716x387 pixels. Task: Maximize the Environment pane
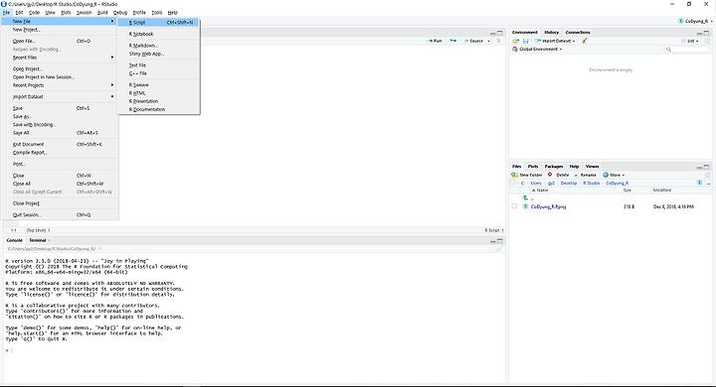(x=706, y=34)
